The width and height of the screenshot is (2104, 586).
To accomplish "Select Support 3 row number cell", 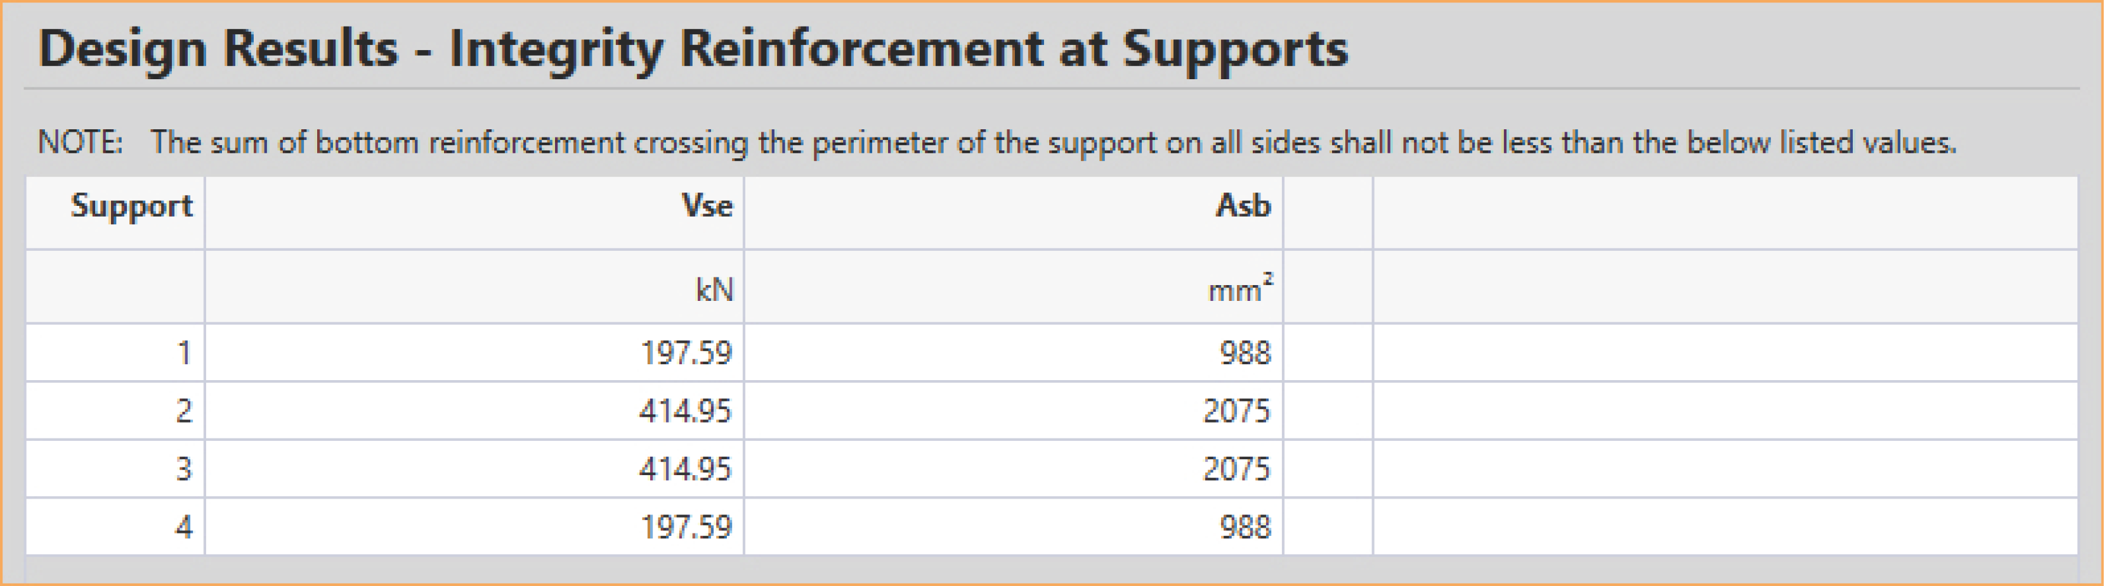I will pos(115,468).
